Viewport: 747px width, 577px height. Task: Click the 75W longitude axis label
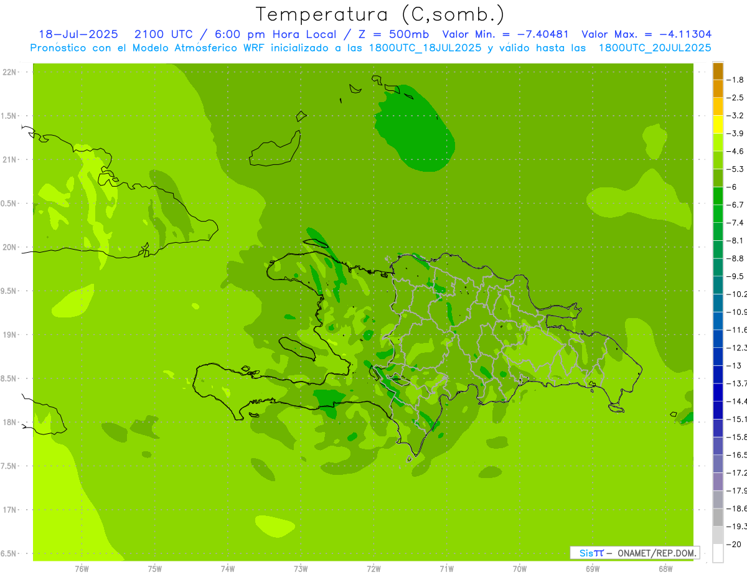click(x=154, y=569)
